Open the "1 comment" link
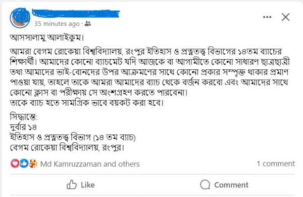Screen dimensions: 303x197 point(276,164)
